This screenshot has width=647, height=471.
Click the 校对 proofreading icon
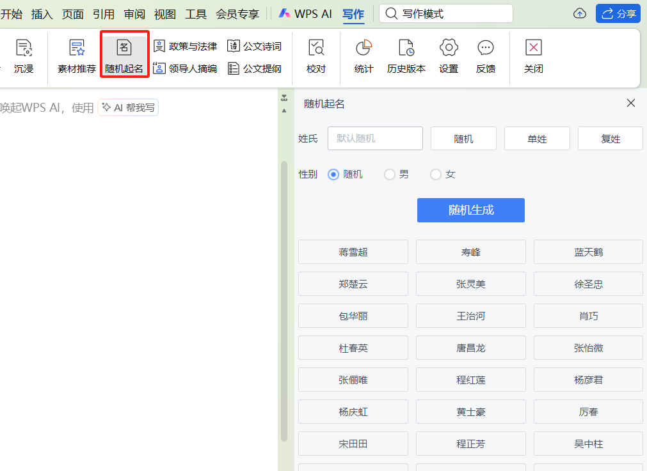(316, 54)
